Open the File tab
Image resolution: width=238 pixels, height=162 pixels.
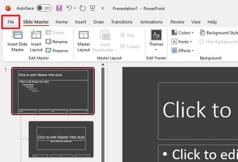tap(11, 22)
